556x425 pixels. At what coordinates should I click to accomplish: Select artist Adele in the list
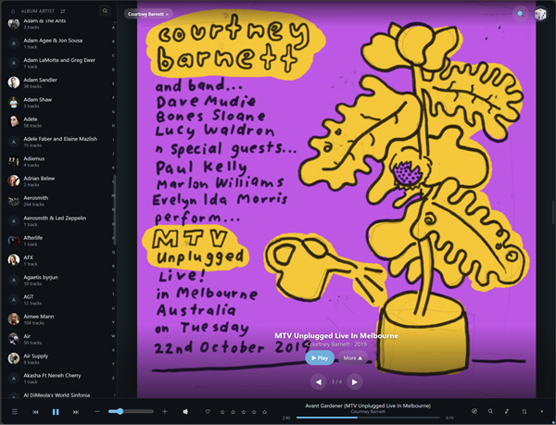tap(58, 122)
